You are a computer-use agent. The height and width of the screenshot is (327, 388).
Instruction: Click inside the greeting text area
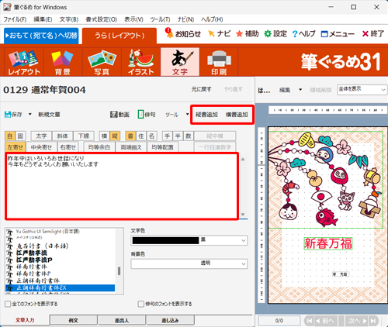(x=122, y=187)
